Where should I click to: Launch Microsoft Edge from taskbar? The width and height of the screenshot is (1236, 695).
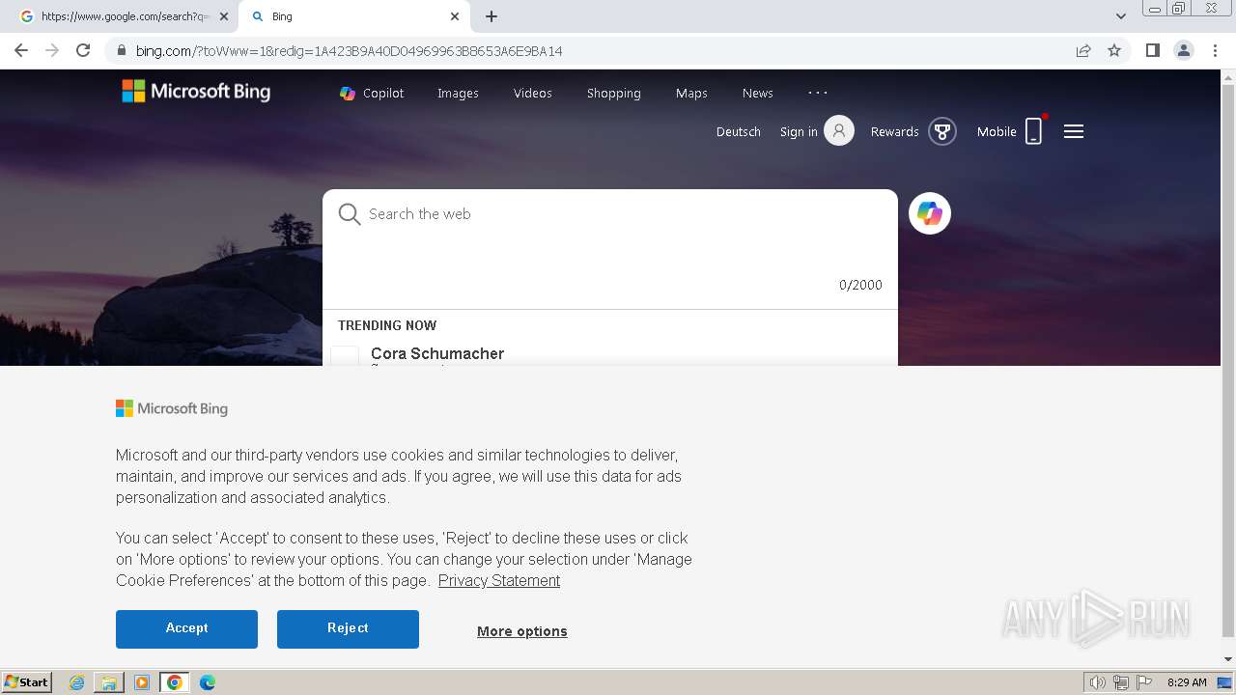208,682
